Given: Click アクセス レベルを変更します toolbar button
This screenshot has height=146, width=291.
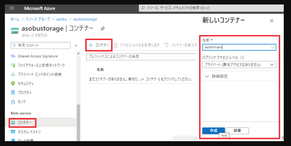Looking at the screenshot, I should (137, 45).
